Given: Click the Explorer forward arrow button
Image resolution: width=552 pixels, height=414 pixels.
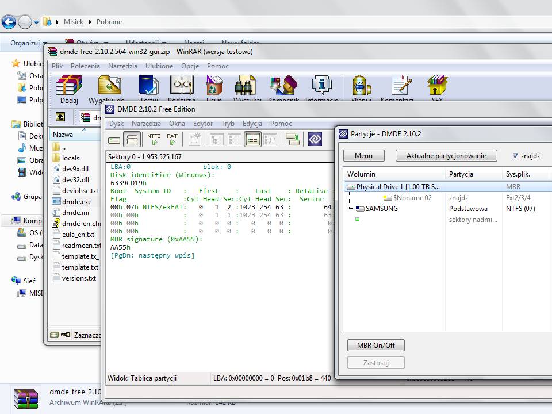Looking at the screenshot, I should (x=25, y=22).
